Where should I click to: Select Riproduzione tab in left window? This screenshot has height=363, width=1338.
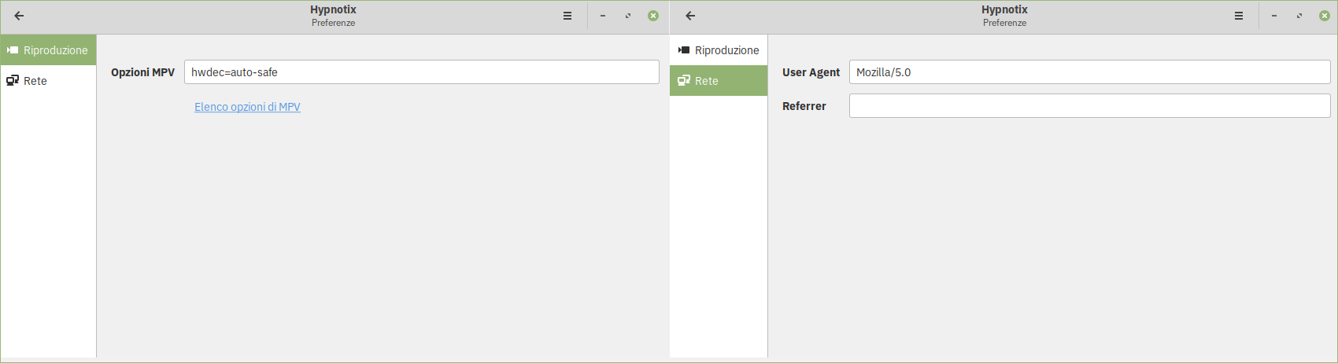coord(48,50)
